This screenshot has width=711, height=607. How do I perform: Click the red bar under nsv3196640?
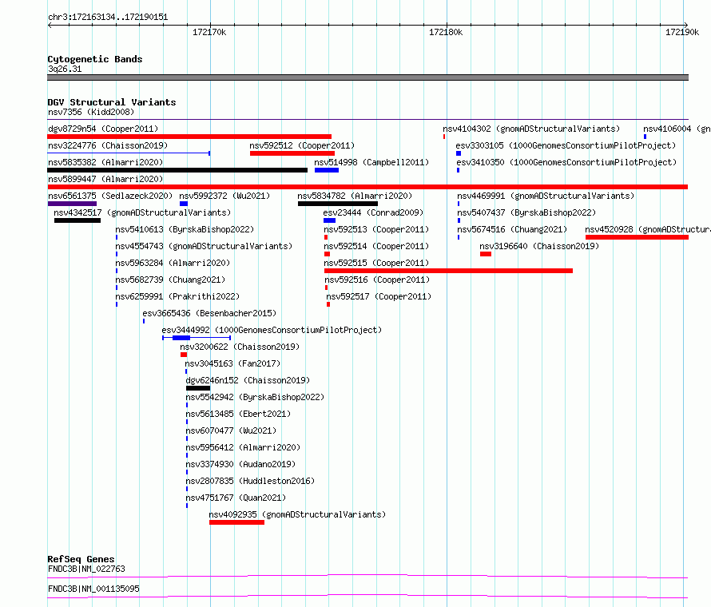tap(486, 254)
